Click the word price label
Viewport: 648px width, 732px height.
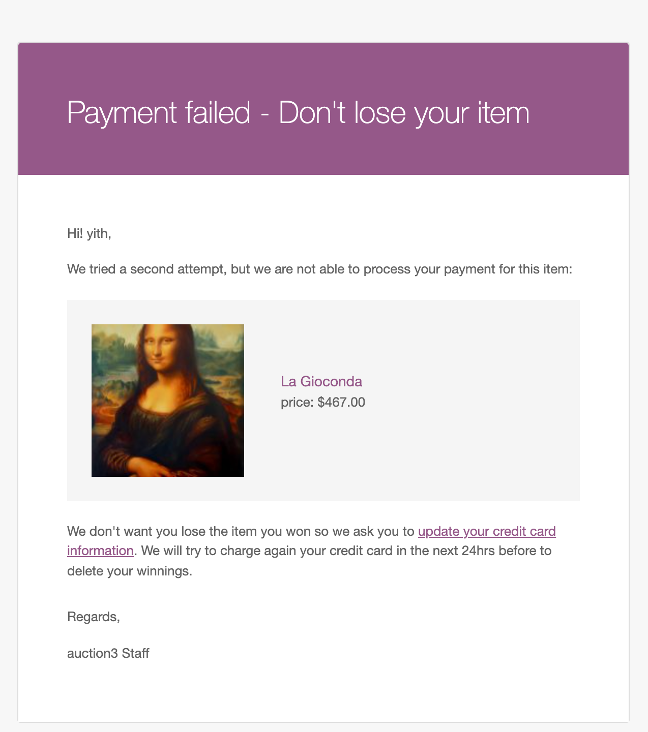pos(297,402)
